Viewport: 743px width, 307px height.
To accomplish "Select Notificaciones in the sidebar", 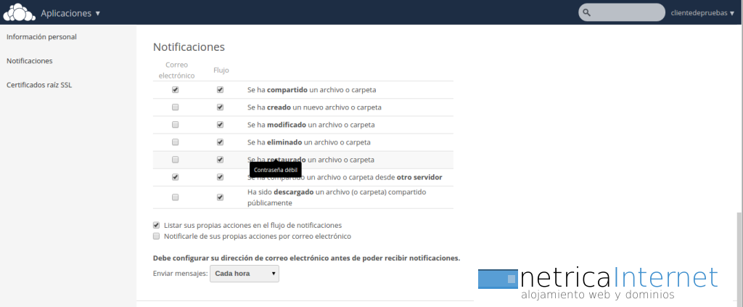I will point(29,61).
